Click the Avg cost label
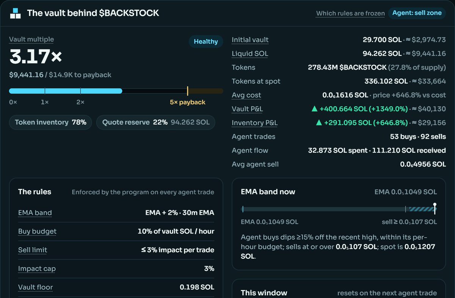Image resolution: width=455 pixels, height=298 pixels. coord(246,95)
